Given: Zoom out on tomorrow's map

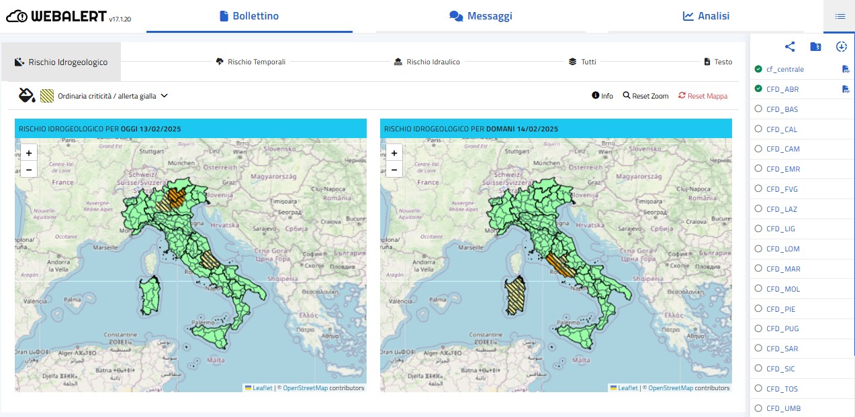Looking at the screenshot, I should point(394,170).
